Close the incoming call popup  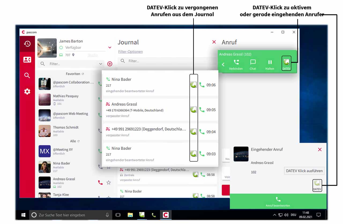coord(320,150)
